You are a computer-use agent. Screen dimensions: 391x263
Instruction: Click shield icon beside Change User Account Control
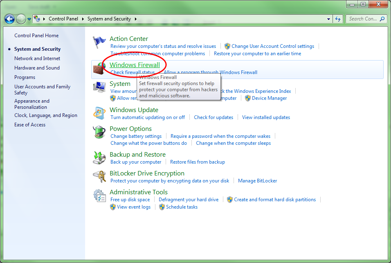pyautogui.click(x=227, y=46)
